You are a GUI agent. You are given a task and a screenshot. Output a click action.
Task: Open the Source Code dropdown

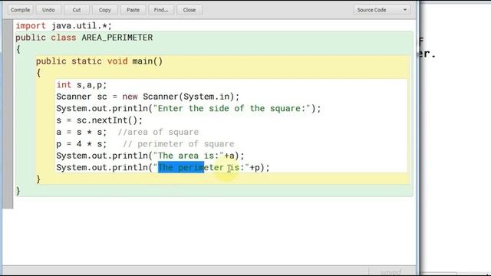[381, 10]
